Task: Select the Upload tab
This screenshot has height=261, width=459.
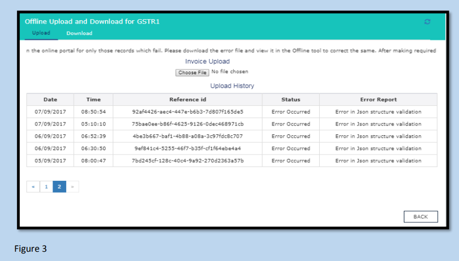Action: [41, 33]
